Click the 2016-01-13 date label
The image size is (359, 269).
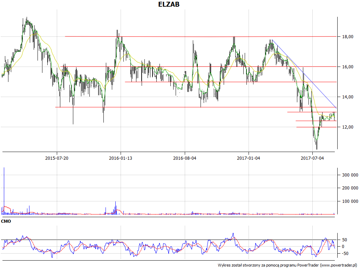pyautogui.click(x=121, y=158)
